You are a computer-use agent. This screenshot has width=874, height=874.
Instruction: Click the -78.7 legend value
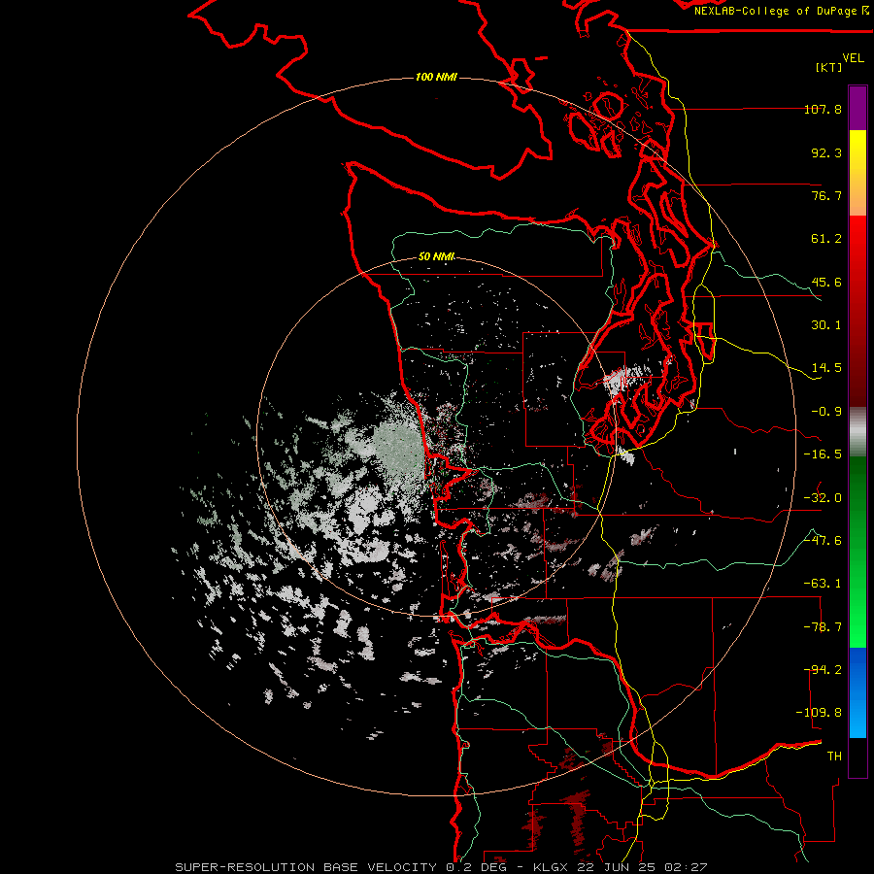point(823,627)
